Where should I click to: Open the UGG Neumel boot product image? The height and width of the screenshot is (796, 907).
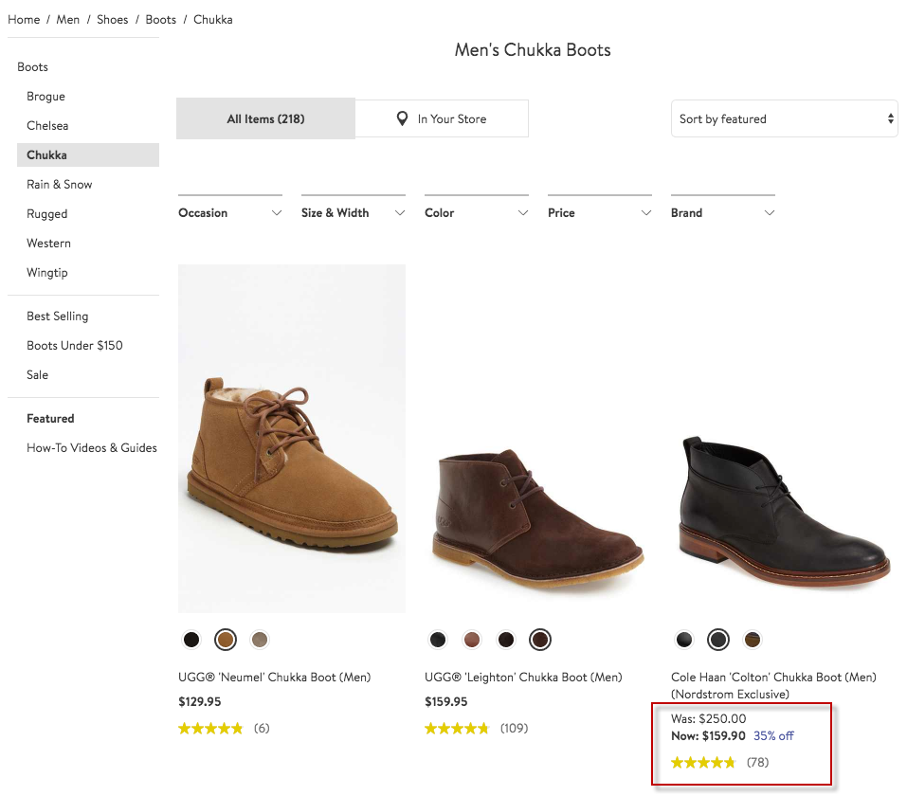point(292,439)
